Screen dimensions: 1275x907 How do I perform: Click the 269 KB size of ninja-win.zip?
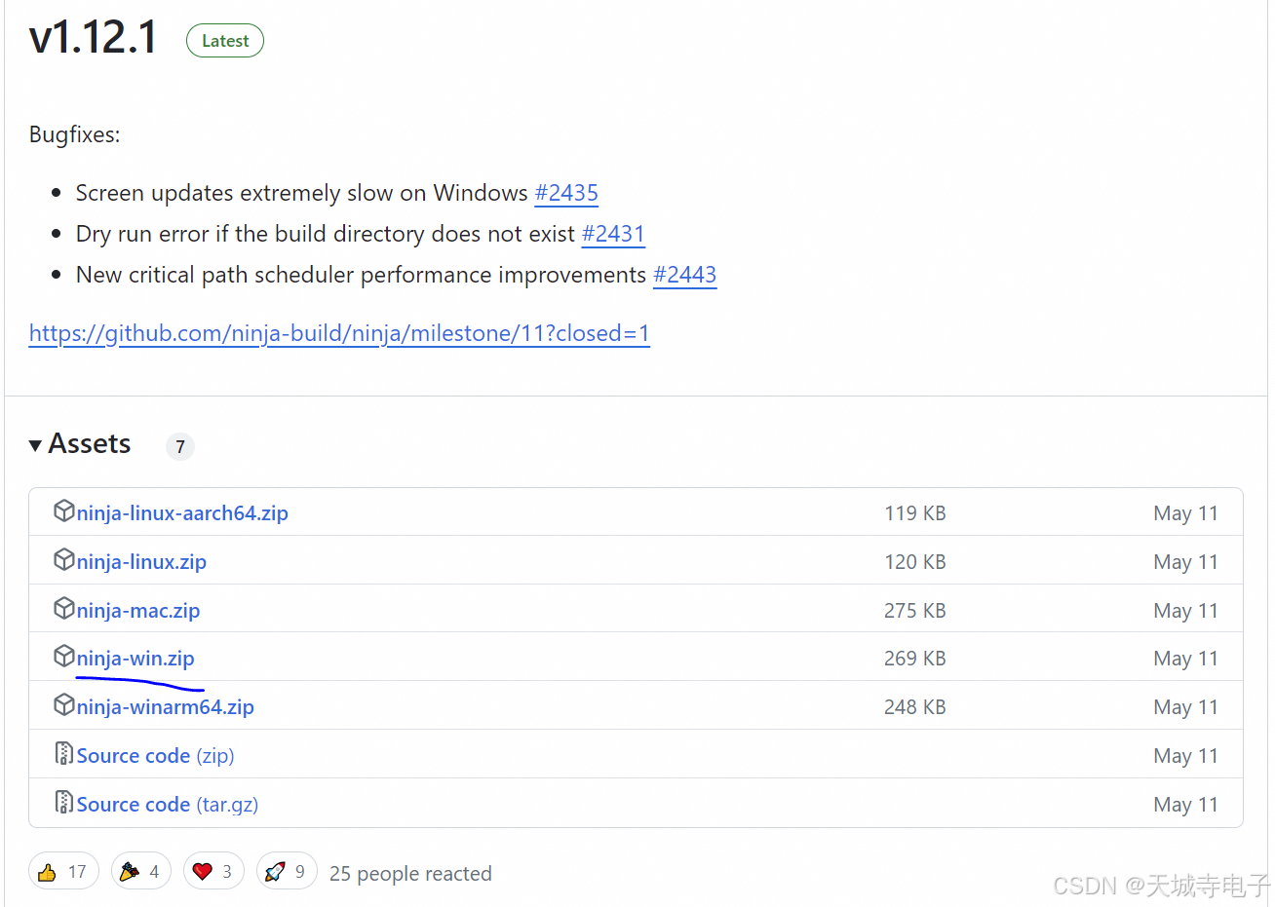click(x=915, y=659)
